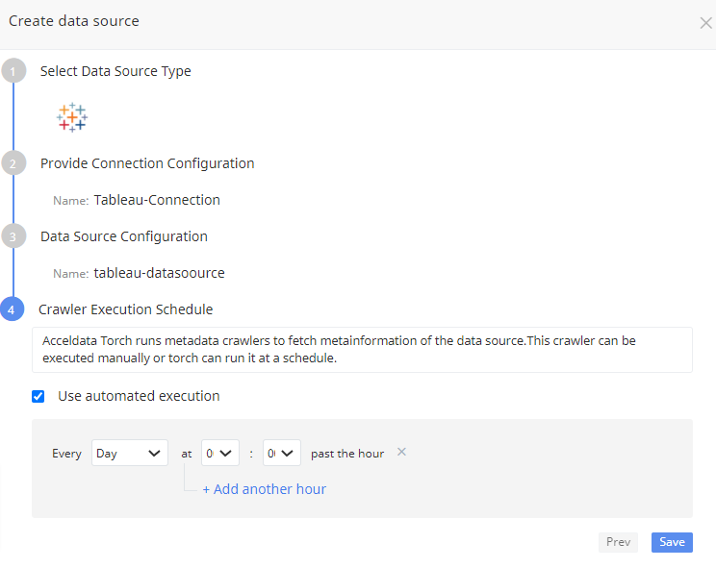Viewport: 716px width, 568px height.
Task: Click the step 1 circle indicator
Action: point(13,71)
